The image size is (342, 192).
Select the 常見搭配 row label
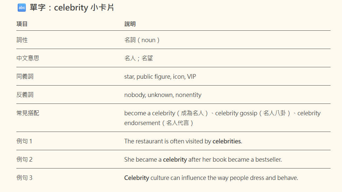(x=28, y=113)
